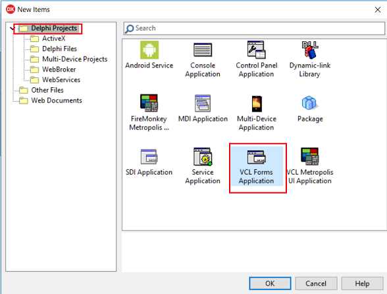Open the Other Files category
The image size is (387, 294).
[47, 91]
